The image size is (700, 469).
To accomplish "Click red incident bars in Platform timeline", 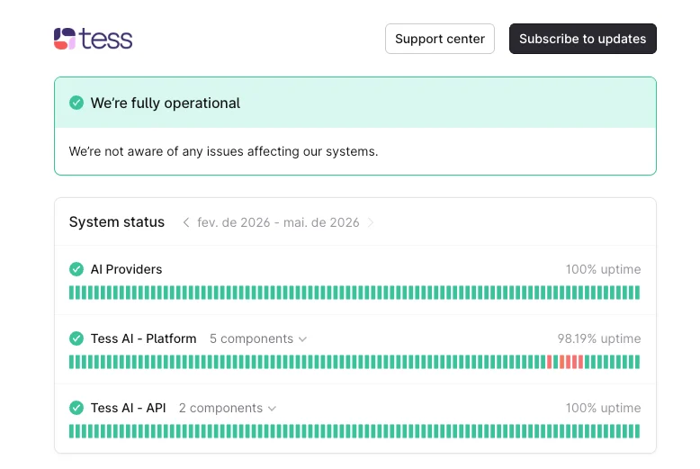I will coord(565,362).
